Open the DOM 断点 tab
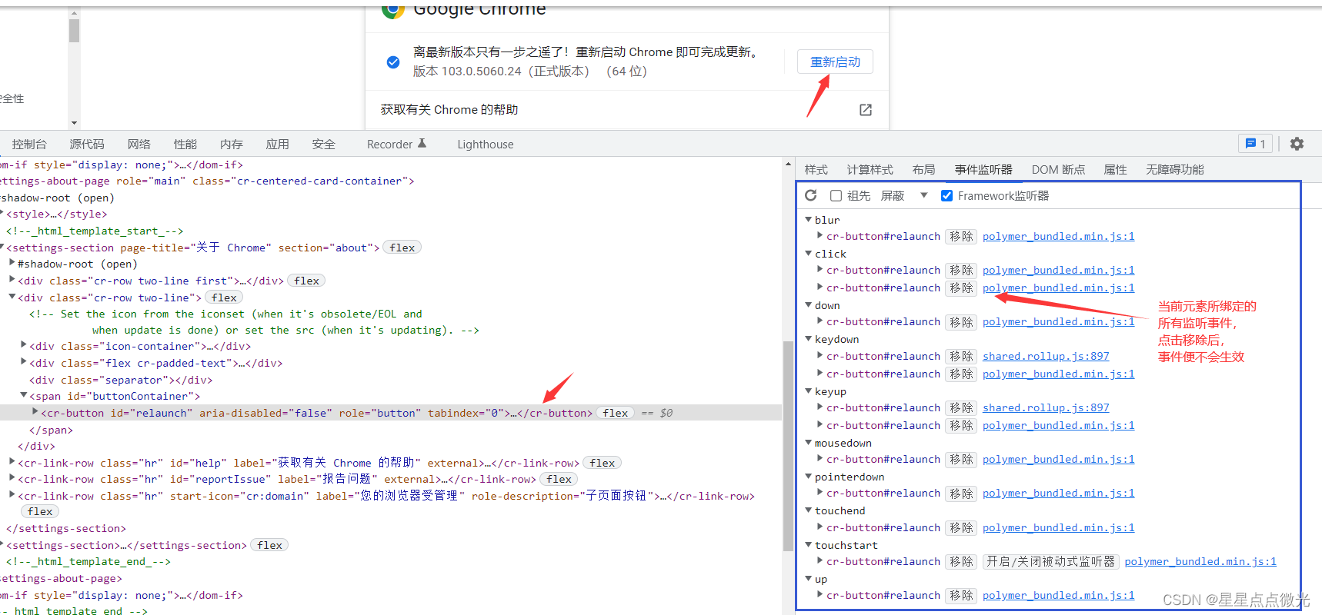 (1059, 170)
